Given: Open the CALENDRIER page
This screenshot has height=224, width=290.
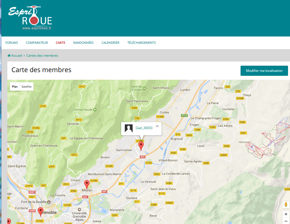Looking at the screenshot, I should coord(110,43).
